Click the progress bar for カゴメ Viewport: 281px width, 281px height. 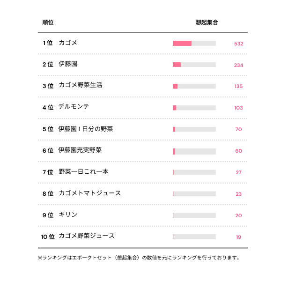[194, 44]
